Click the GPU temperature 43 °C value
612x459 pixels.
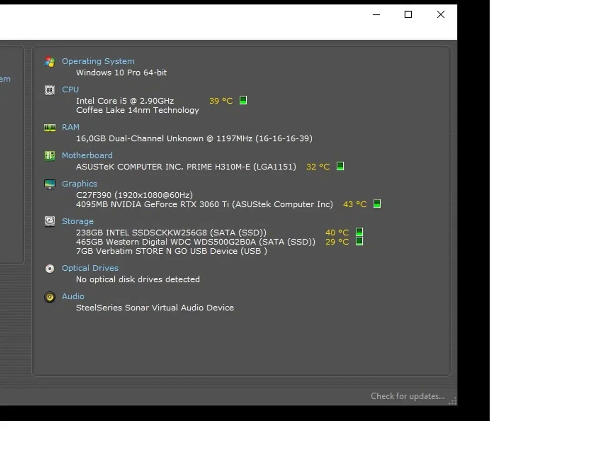[355, 204]
